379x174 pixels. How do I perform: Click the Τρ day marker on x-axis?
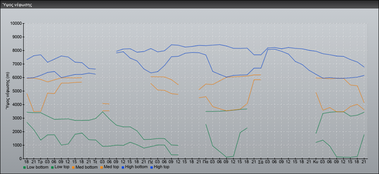click(40, 161)
